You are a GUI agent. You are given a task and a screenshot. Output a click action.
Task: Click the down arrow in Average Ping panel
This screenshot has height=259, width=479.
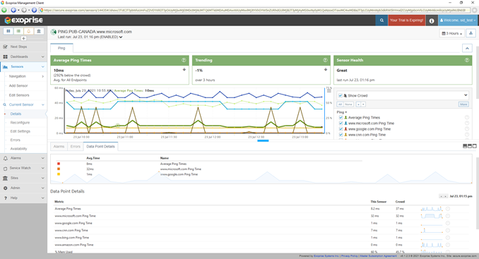pyautogui.click(x=184, y=70)
